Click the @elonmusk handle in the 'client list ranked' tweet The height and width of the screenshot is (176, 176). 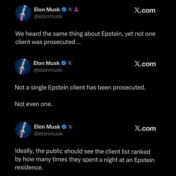click(48, 134)
